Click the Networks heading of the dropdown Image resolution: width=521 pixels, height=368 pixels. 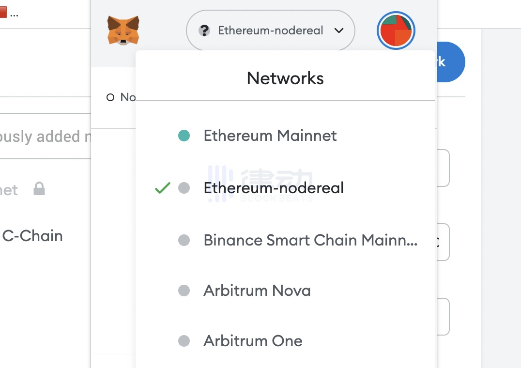point(285,78)
